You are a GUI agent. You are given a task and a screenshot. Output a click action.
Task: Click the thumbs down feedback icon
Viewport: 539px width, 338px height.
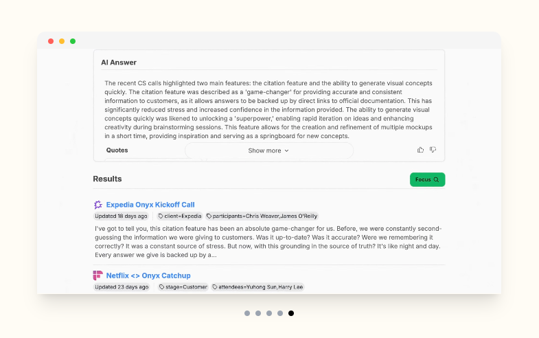(x=433, y=150)
